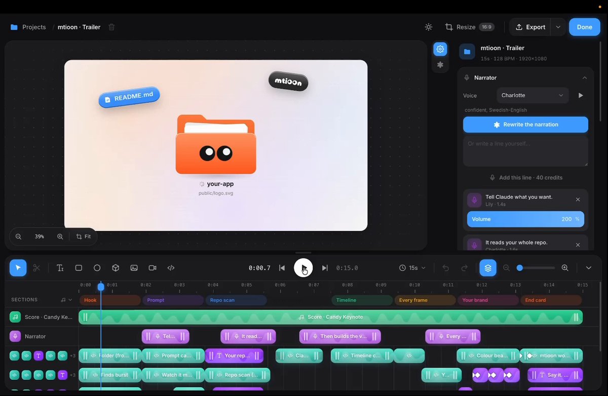Click the narration line text field
The image size is (608, 396).
pos(525,151)
